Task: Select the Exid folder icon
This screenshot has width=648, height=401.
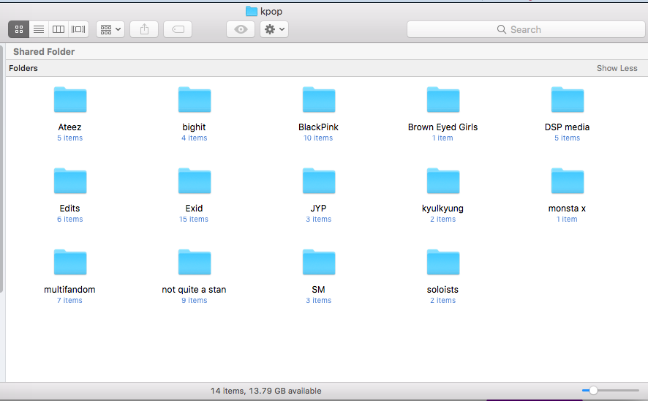Action: click(x=195, y=181)
